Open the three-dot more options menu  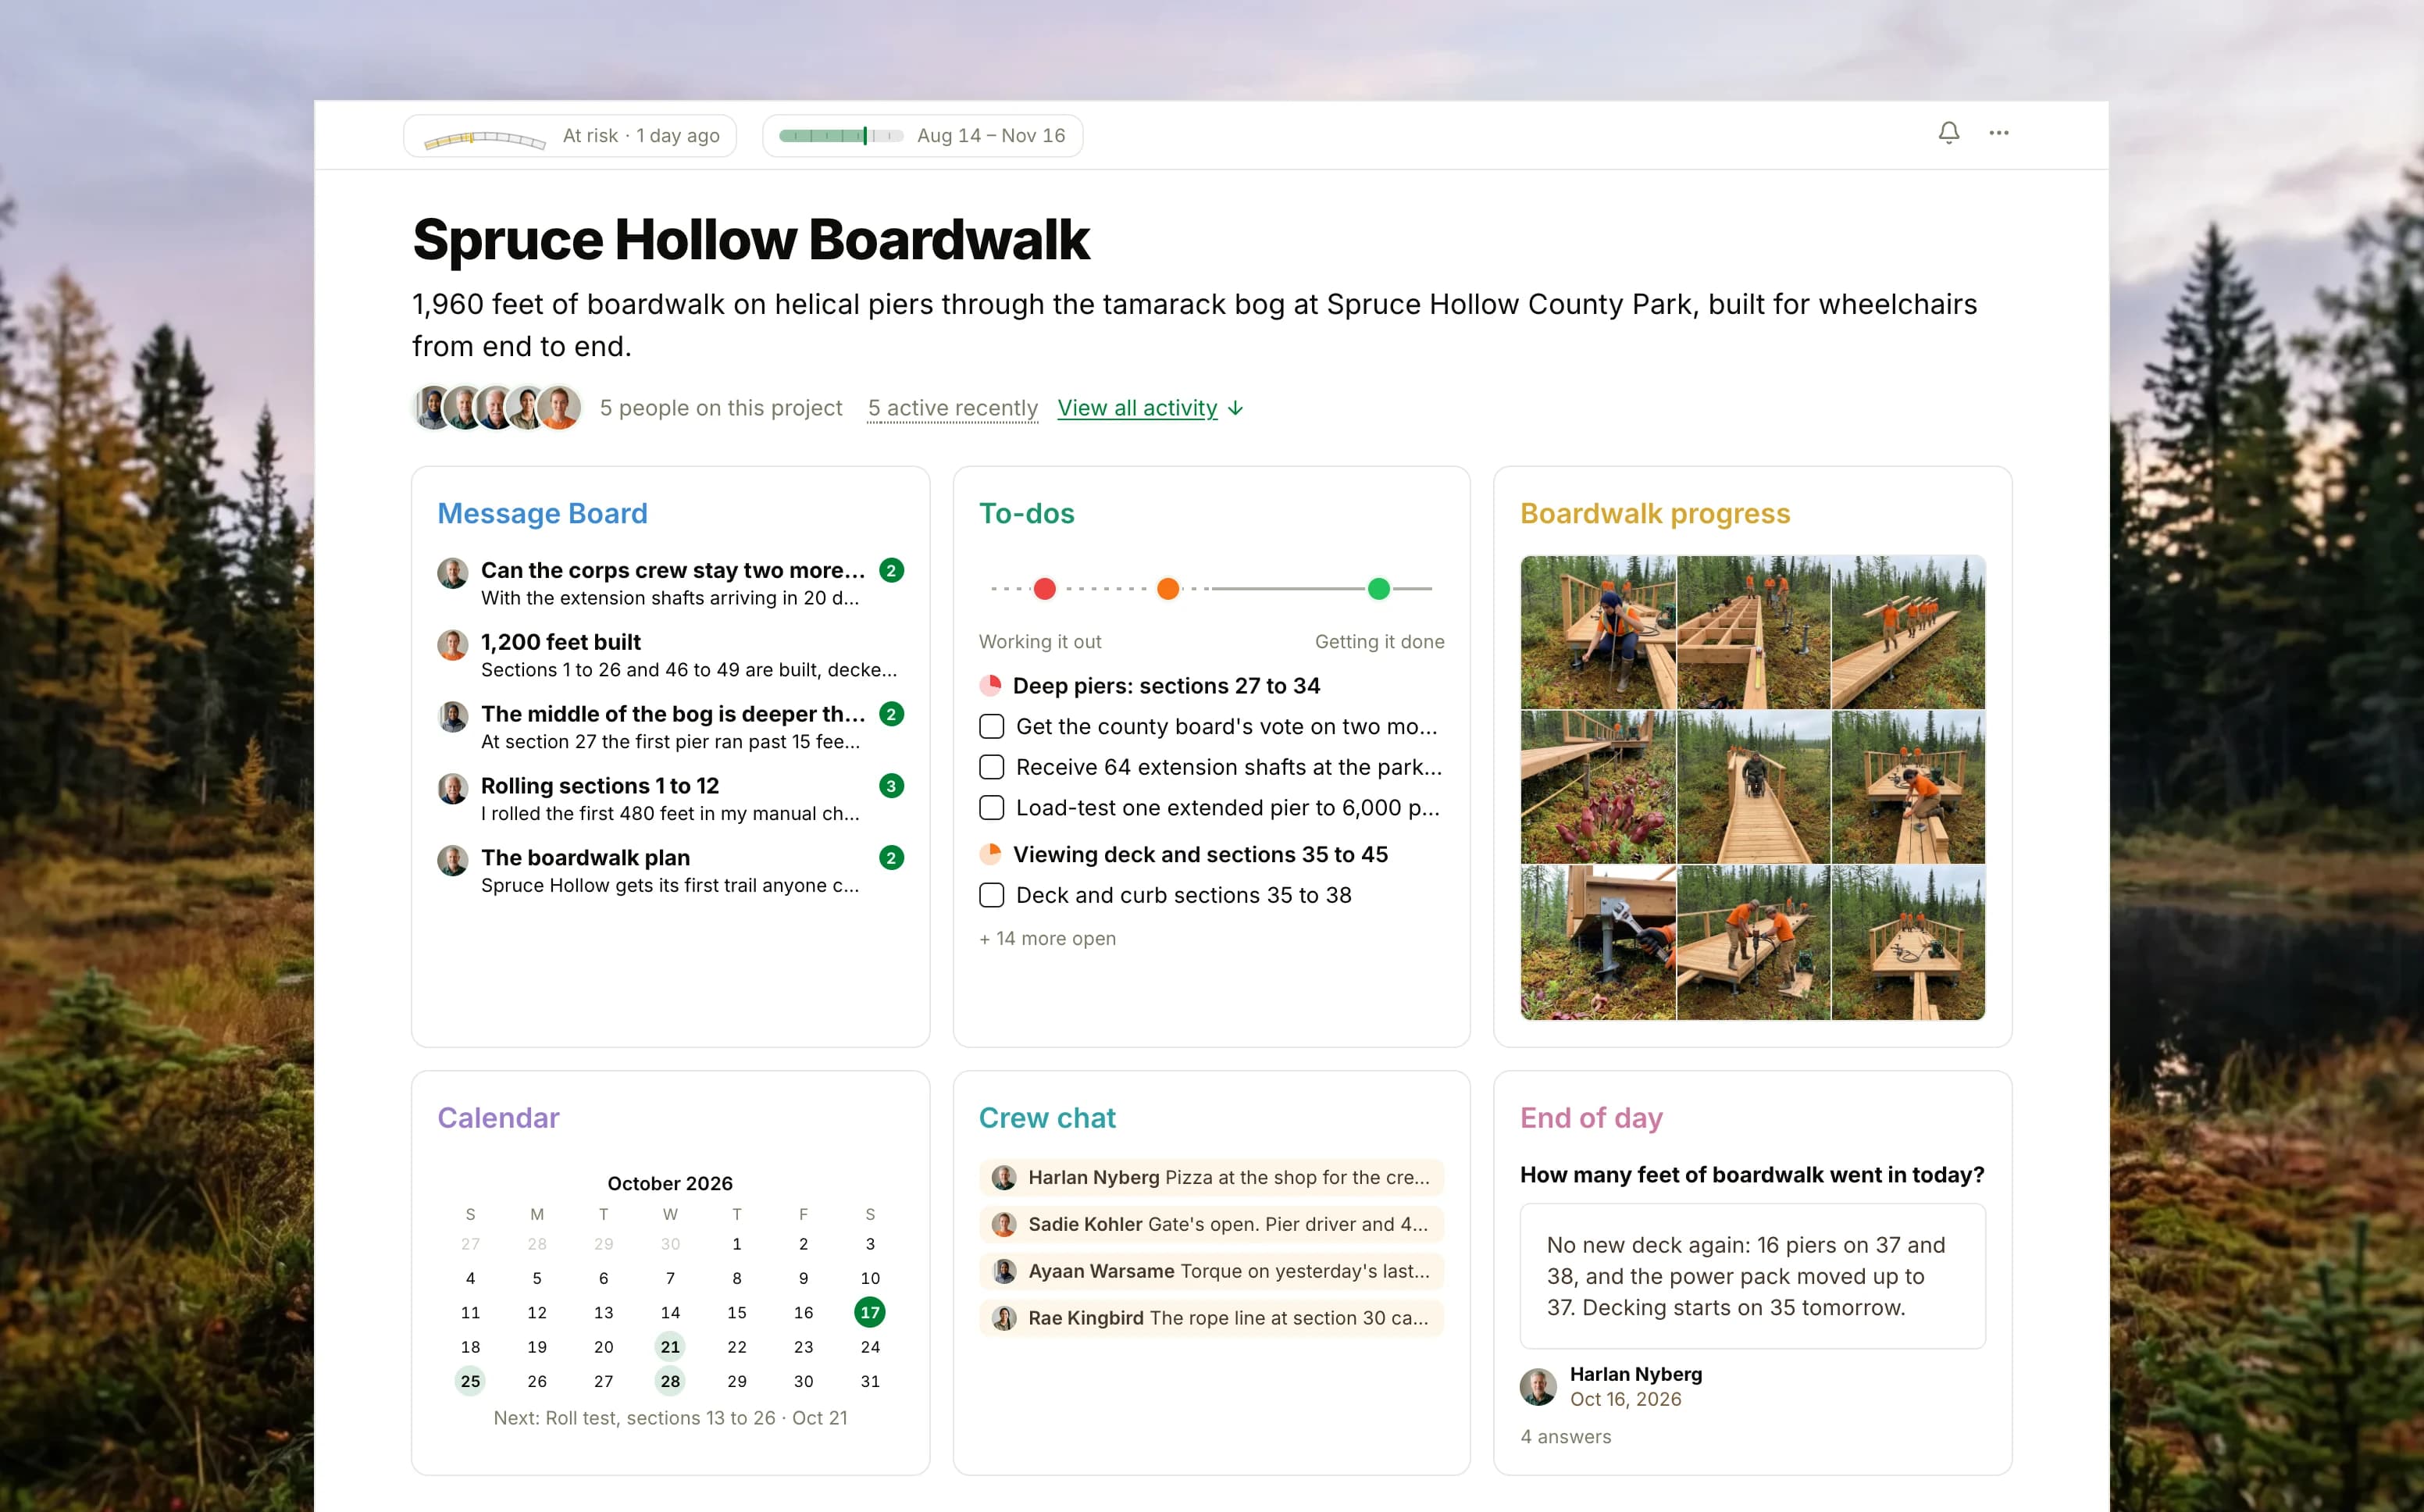coord(1998,133)
